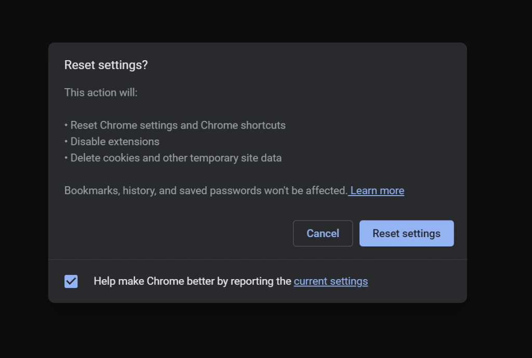Click the Cancel button
This screenshot has height=358, width=532.
(x=323, y=233)
